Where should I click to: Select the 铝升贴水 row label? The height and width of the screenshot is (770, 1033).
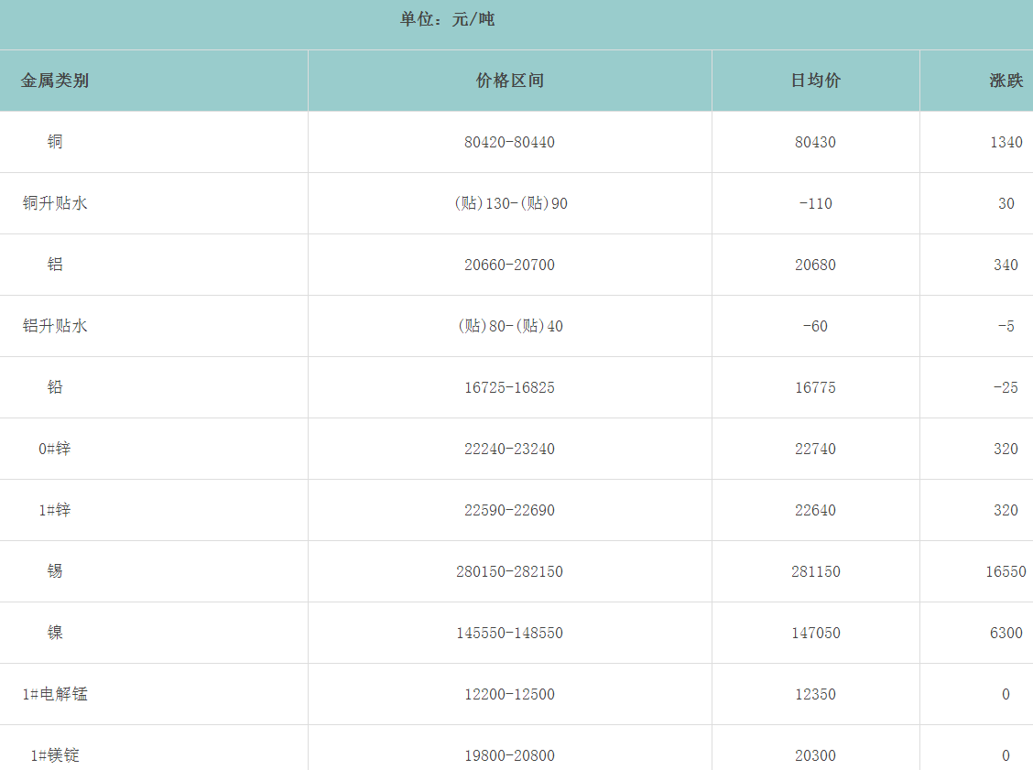click(x=55, y=326)
